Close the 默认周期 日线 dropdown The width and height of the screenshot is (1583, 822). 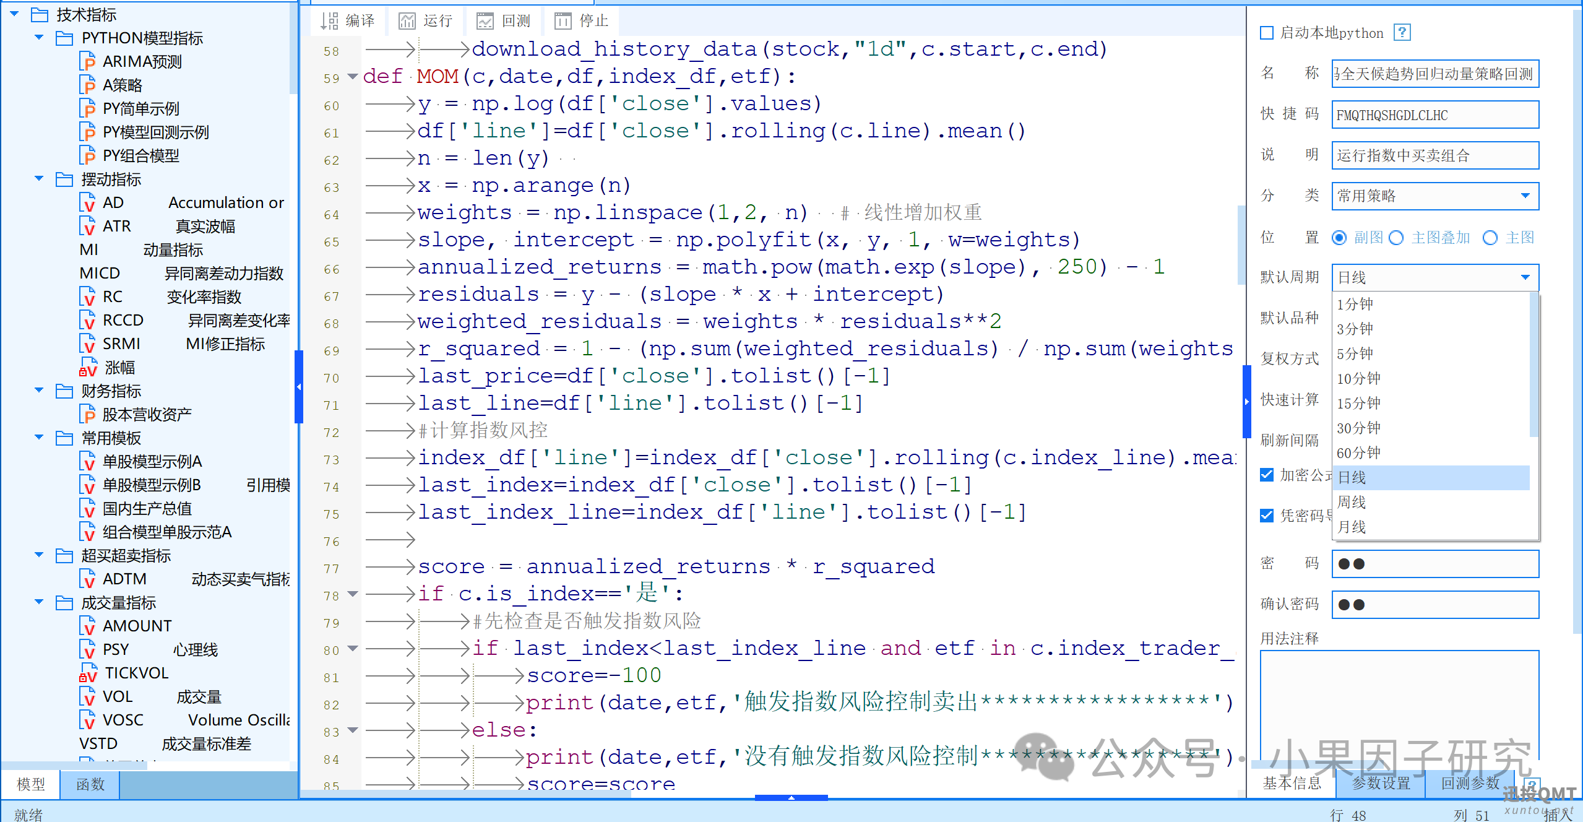[x=1435, y=278]
